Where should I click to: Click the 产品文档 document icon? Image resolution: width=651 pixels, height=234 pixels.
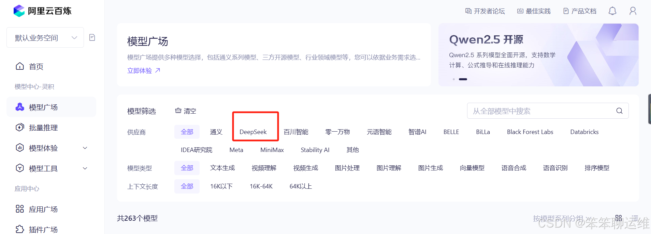pos(566,11)
